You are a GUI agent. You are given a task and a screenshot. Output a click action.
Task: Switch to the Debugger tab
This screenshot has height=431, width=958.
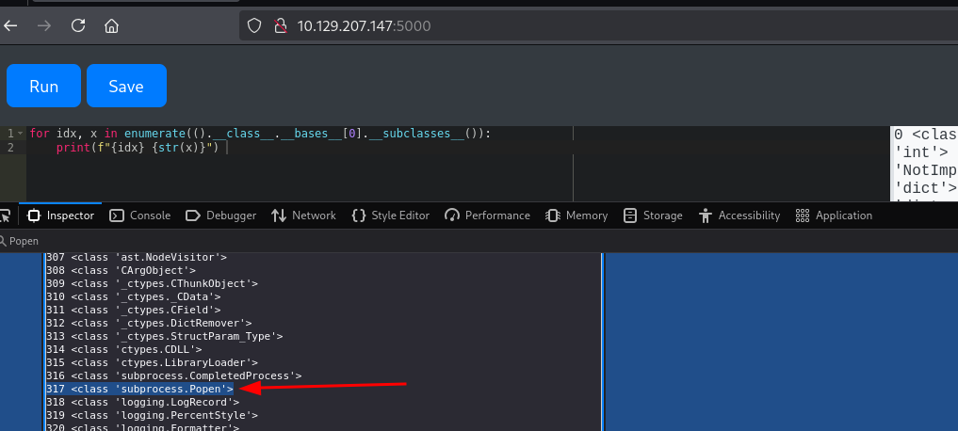[x=220, y=215]
